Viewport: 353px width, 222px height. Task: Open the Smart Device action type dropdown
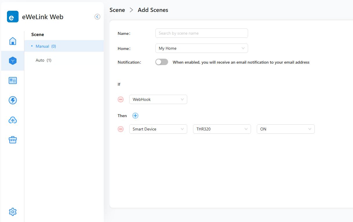[x=158, y=129]
